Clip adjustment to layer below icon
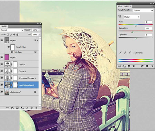 coord(129,66)
